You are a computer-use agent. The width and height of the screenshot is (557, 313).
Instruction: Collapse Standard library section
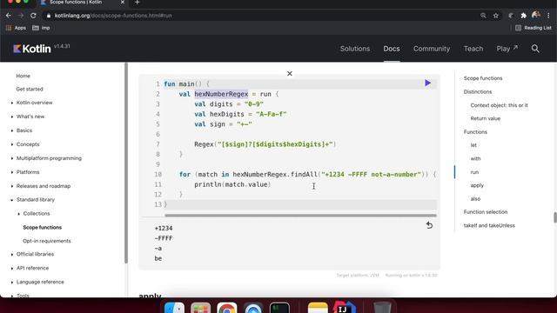(x=35, y=199)
